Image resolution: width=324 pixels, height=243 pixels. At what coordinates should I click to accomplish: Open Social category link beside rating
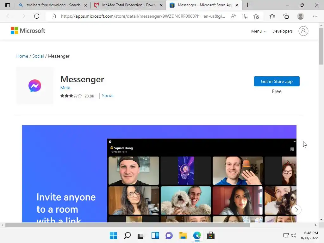coord(108,96)
